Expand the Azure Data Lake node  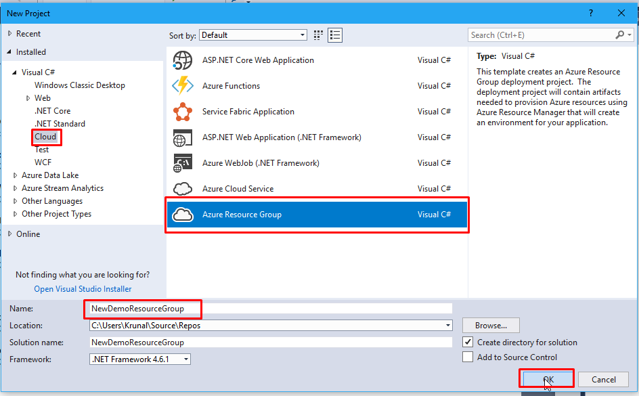[15, 175]
